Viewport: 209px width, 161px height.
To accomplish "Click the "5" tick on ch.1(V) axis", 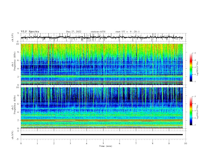I will point(18,33).
